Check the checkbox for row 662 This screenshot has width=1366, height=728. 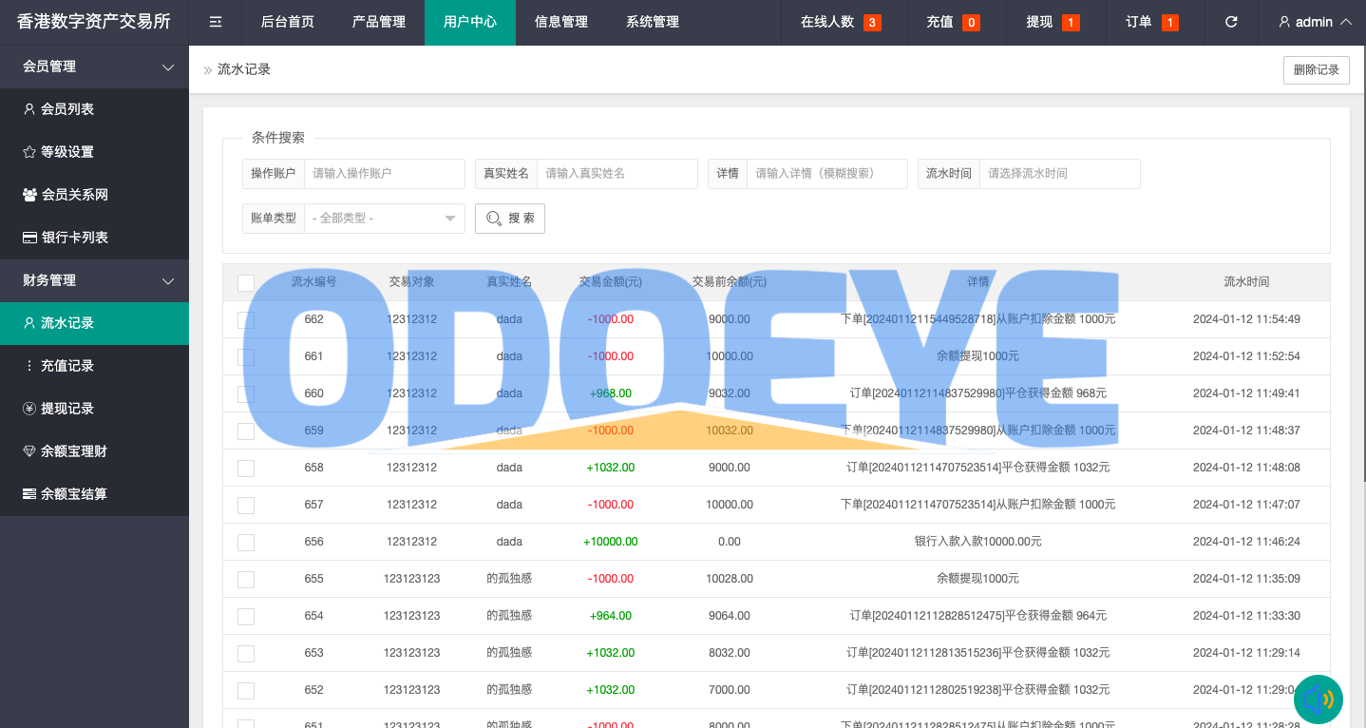coord(246,320)
